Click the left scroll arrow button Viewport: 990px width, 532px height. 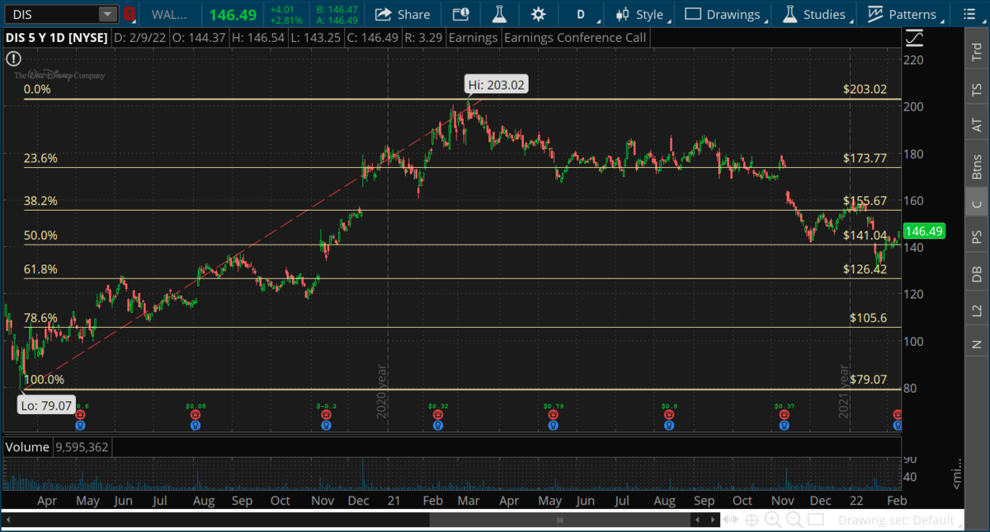pyautogui.click(x=698, y=520)
